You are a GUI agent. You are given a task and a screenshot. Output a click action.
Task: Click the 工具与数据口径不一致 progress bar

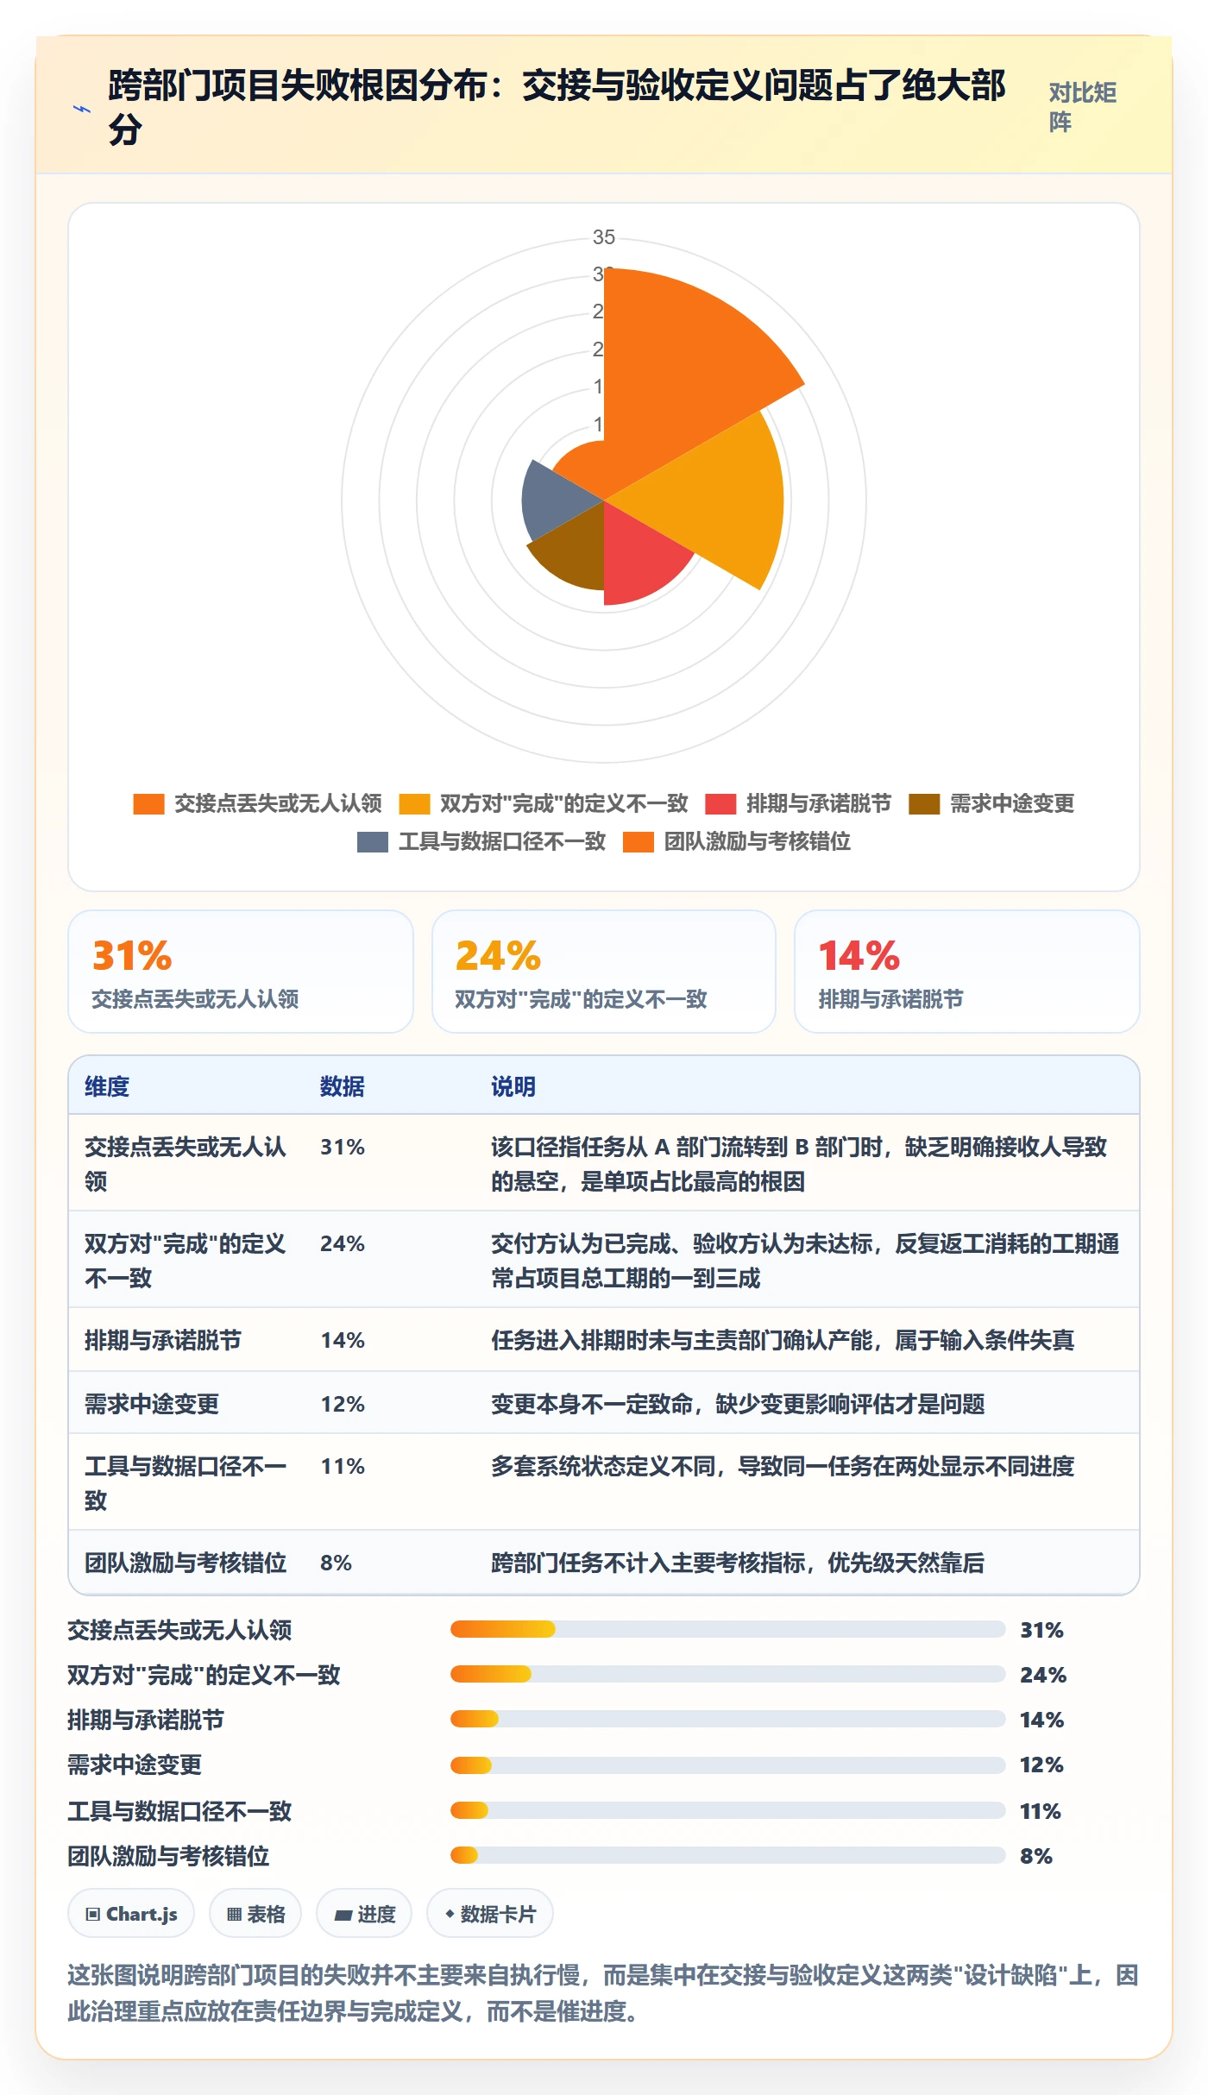click(727, 1810)
